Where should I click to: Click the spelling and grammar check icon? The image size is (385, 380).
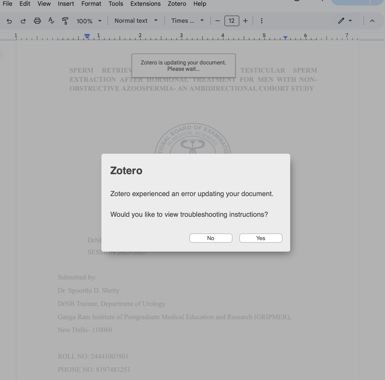tap(51, 21)
